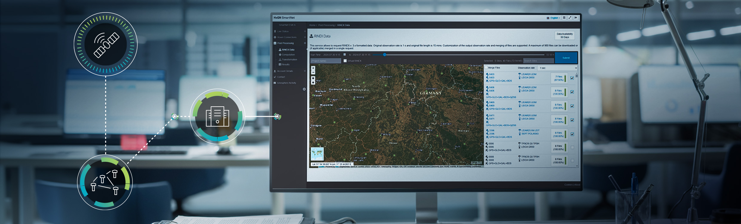
Task: Click the Account Details person icon
Action: [x=275, y=71]
